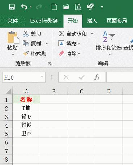Select column C header
Viewport: 133px width, 165px height.
click(x=81, y=91)
